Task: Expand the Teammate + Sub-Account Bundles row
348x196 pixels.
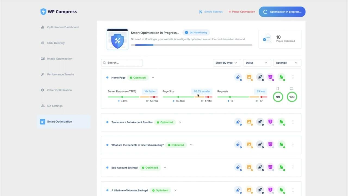Action: [180, 122]
